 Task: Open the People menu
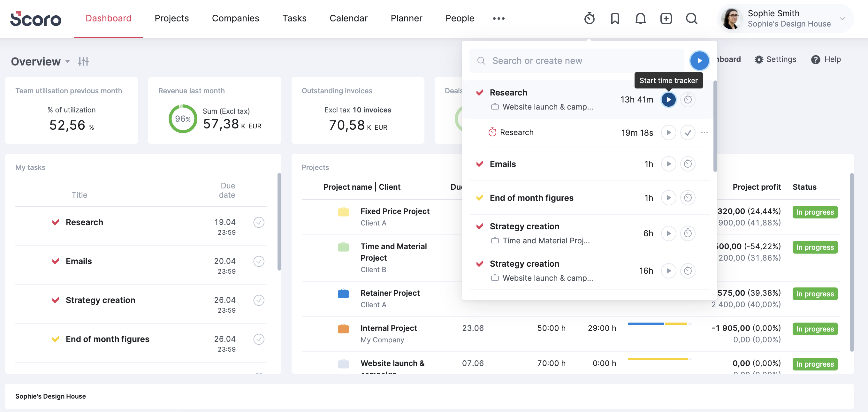(x=460, y=18)
